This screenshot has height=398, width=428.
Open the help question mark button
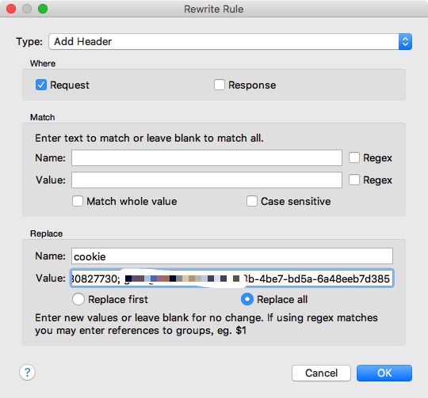tap(27, 372)
